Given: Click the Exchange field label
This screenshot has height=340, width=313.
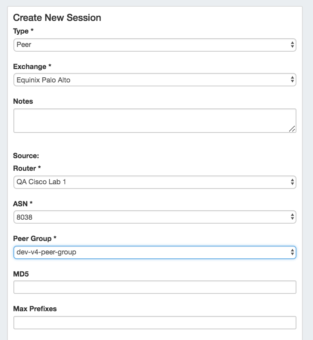Looking at the screenshot, I should [30, 66].
